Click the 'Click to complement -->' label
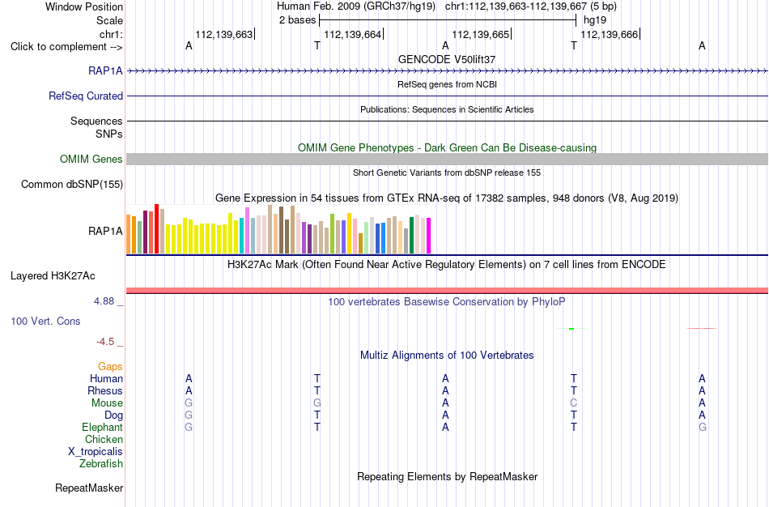 click(66, 47)
